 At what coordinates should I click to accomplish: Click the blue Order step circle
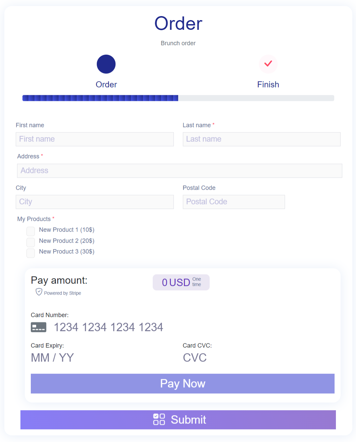pyautogui.click(x=106, y=64)
